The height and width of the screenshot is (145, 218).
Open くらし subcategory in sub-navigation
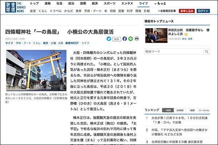click(43, 11)
